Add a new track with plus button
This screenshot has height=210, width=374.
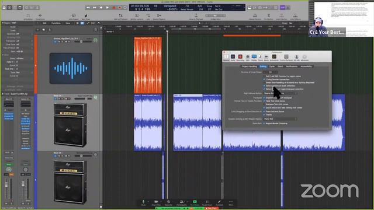tap(37, 30)
